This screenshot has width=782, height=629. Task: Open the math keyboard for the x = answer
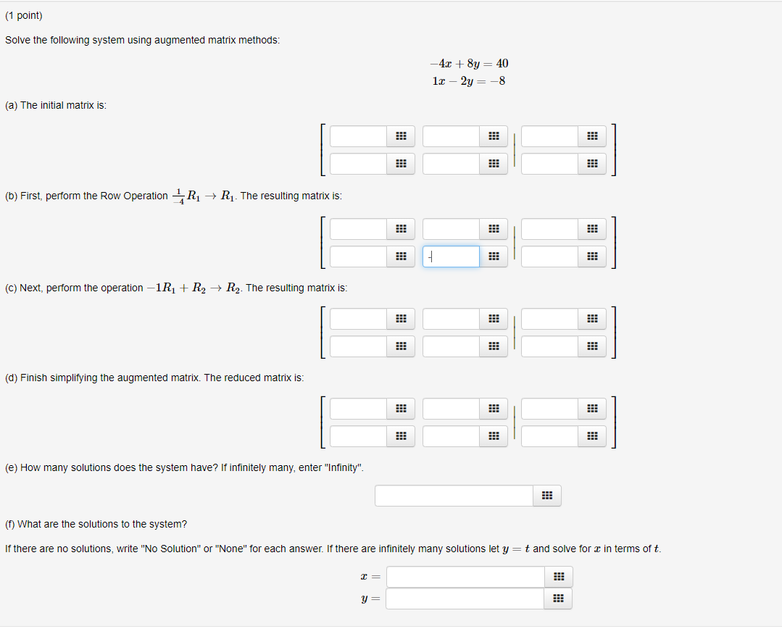(x=558, y=577)
